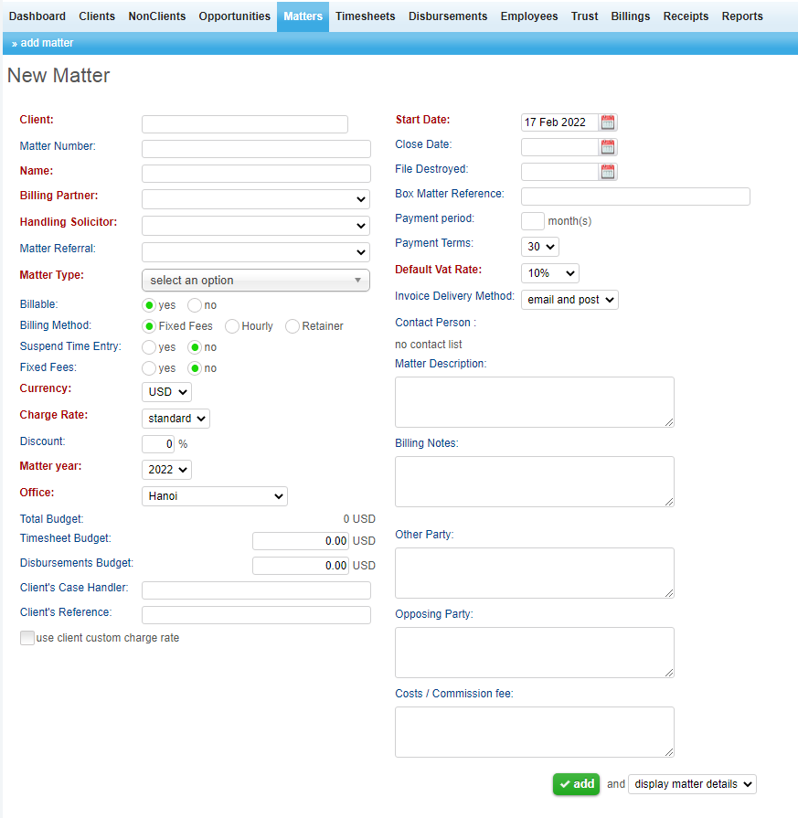Screen dimensions: 798x818
Task: Open the Billing Partner dropdown
Action: [256, 199]
